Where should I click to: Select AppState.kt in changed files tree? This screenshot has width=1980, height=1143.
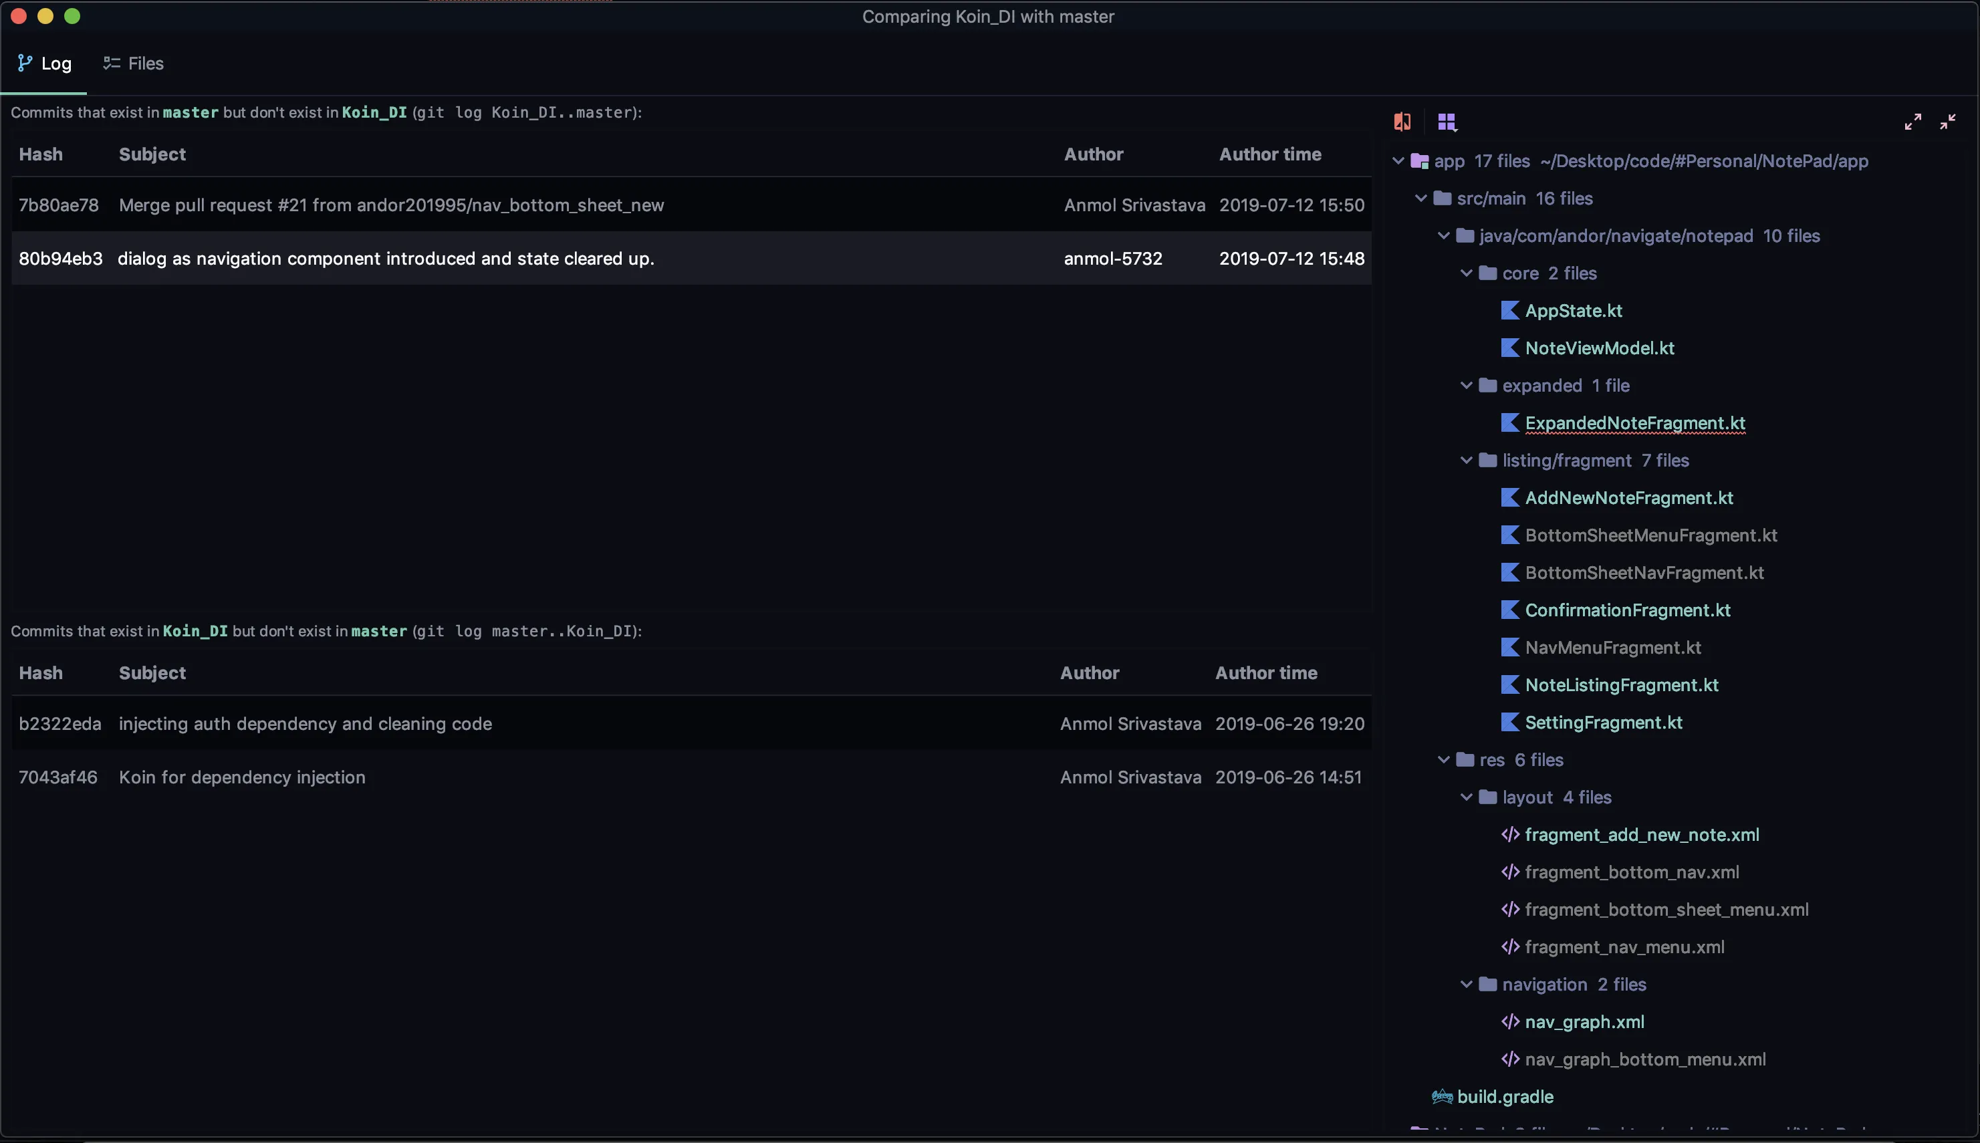point(1574,311)
